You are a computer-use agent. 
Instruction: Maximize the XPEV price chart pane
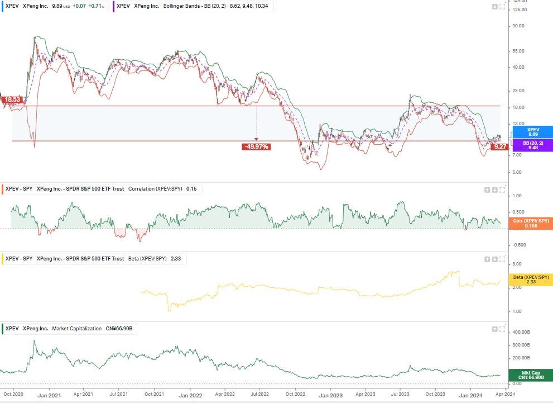(x=502, y=7)
